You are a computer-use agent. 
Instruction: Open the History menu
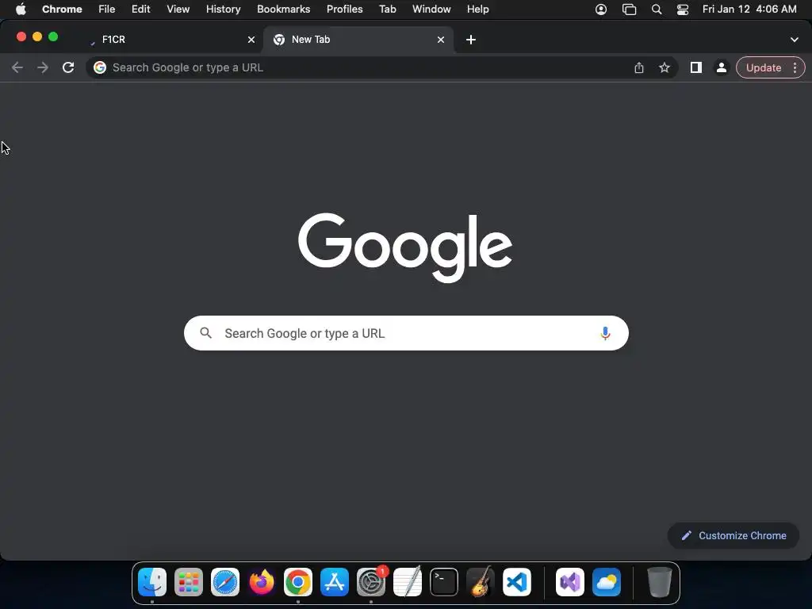223,10
